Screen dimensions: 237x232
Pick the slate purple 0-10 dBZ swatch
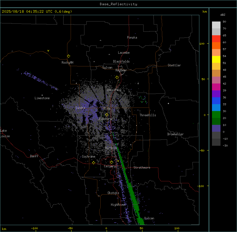[216, 128]
